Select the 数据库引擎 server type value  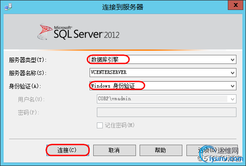pyautogui.click(x=105, y=59)
